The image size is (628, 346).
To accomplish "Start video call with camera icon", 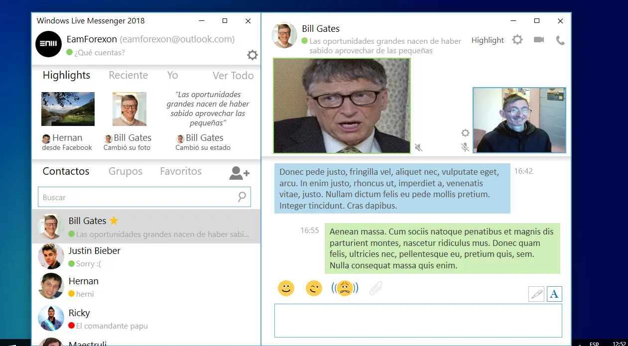I will click(x=539, y=40).
